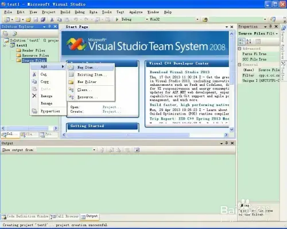Click the New Filter folder icon
The height and width of the screenshot is (229, 287).
[71, 82]
